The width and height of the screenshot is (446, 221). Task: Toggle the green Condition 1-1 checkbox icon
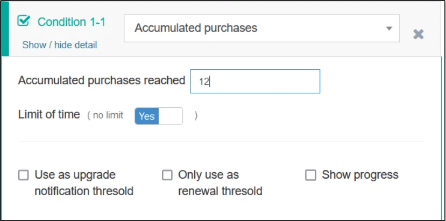pyautogui.click(x=24, y=21)
